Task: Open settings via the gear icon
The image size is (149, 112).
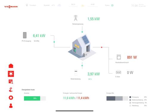Action: pos(11,98)
